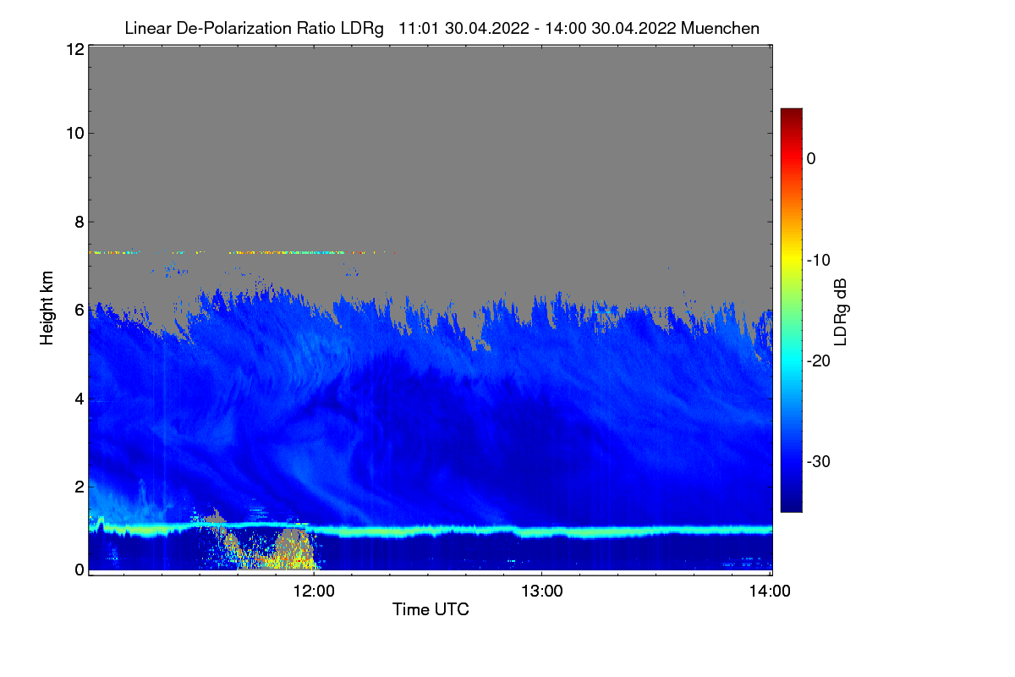Screen dimensions: 1015x677
Task: Click the '12:00' time axis tick label
Action: (x=314, y=592)
